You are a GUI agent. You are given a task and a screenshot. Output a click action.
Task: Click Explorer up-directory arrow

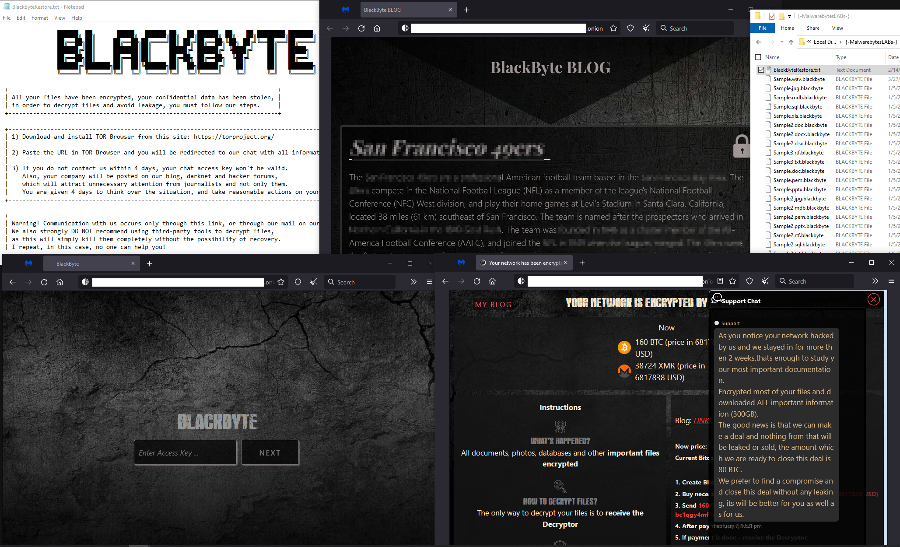[x=791, y=42]
